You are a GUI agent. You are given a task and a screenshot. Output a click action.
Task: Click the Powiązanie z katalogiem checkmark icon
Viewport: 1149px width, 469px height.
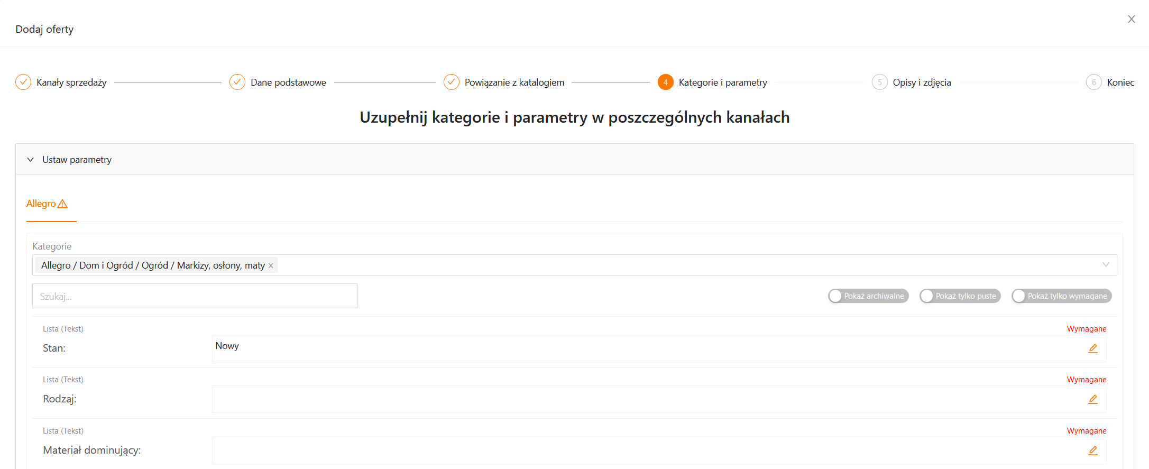tap(452, 82)
